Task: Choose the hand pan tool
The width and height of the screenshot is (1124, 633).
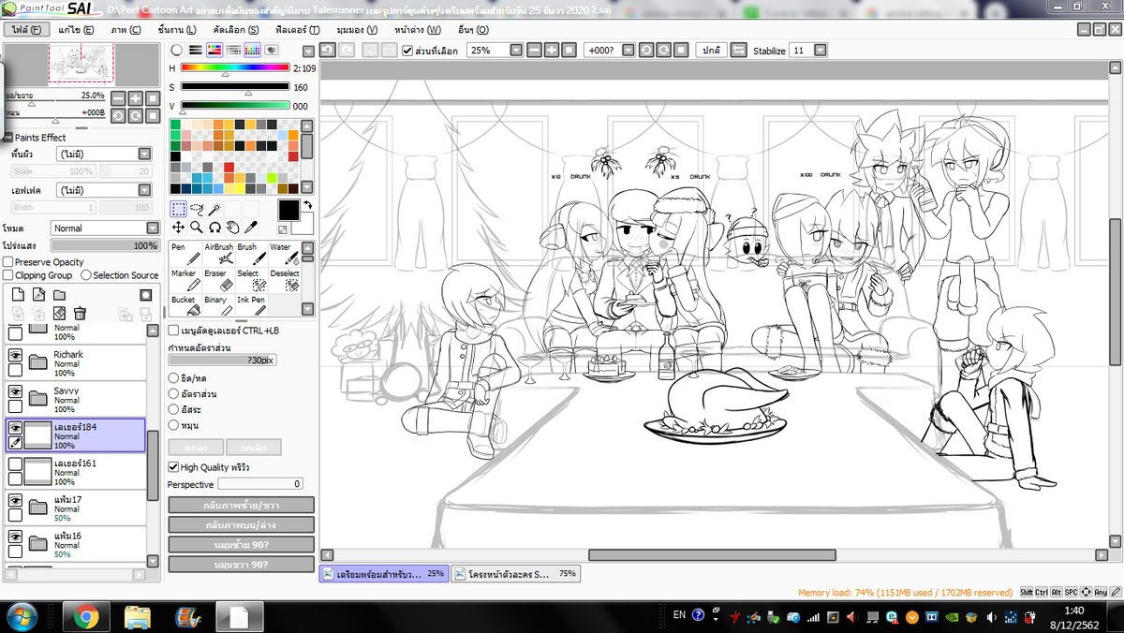Action: pyautogui.click(x=232, y=227)
